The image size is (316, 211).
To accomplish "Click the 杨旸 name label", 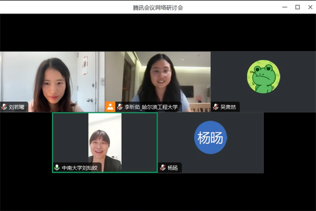I will [173, 168].
